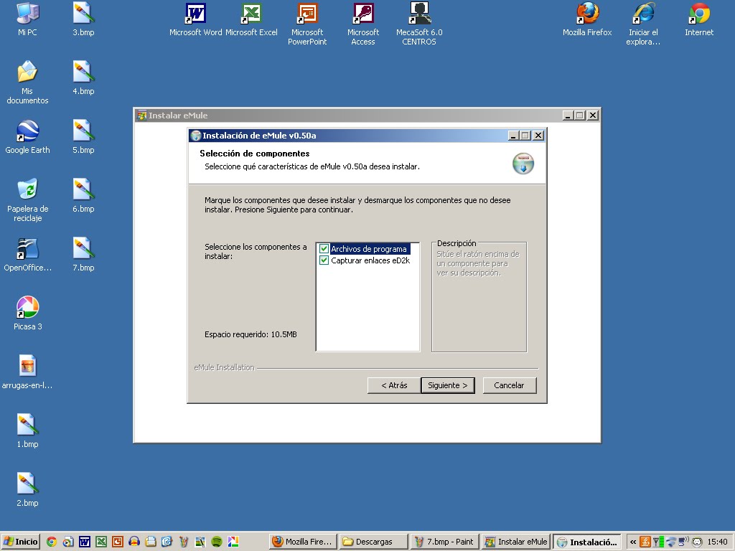Click the Audacity headphones quick launch icon

[134, 542]
